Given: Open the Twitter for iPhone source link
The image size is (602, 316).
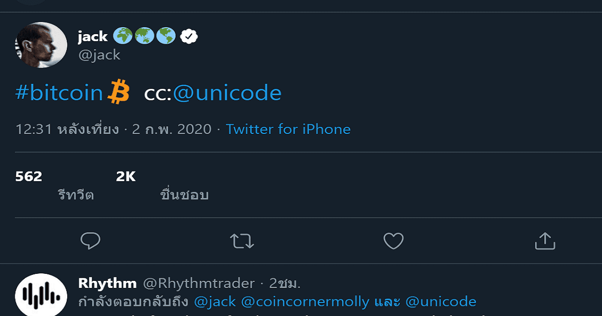Looking at the screenshot, I should click(288, 129).
